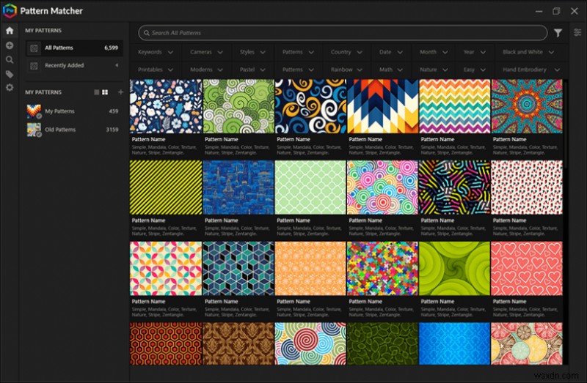Go to the Home sidebar icon

click(x=10, y=31)
